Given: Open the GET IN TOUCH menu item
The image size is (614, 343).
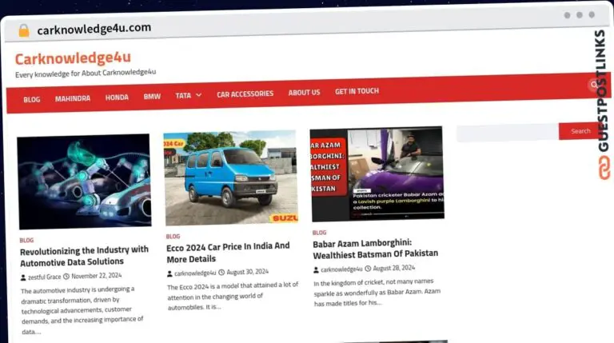Looking at the screenshot, I should (357, 91).
